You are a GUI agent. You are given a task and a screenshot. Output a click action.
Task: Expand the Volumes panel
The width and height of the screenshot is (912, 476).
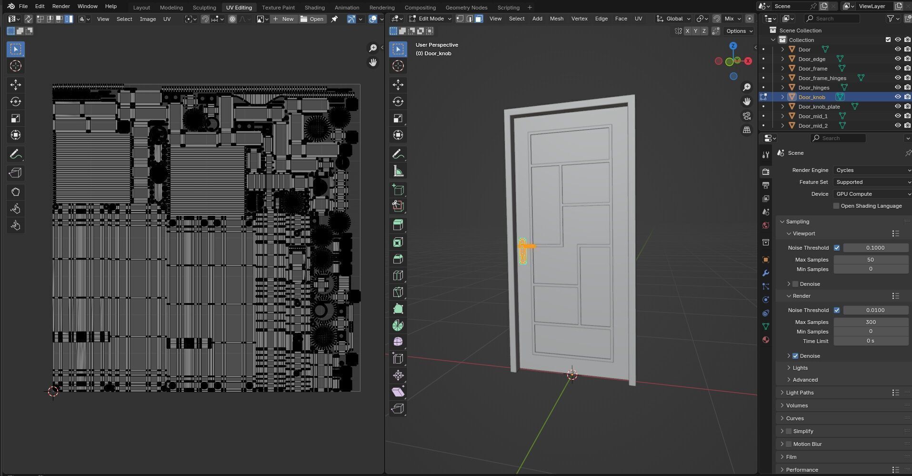[797, 405]
